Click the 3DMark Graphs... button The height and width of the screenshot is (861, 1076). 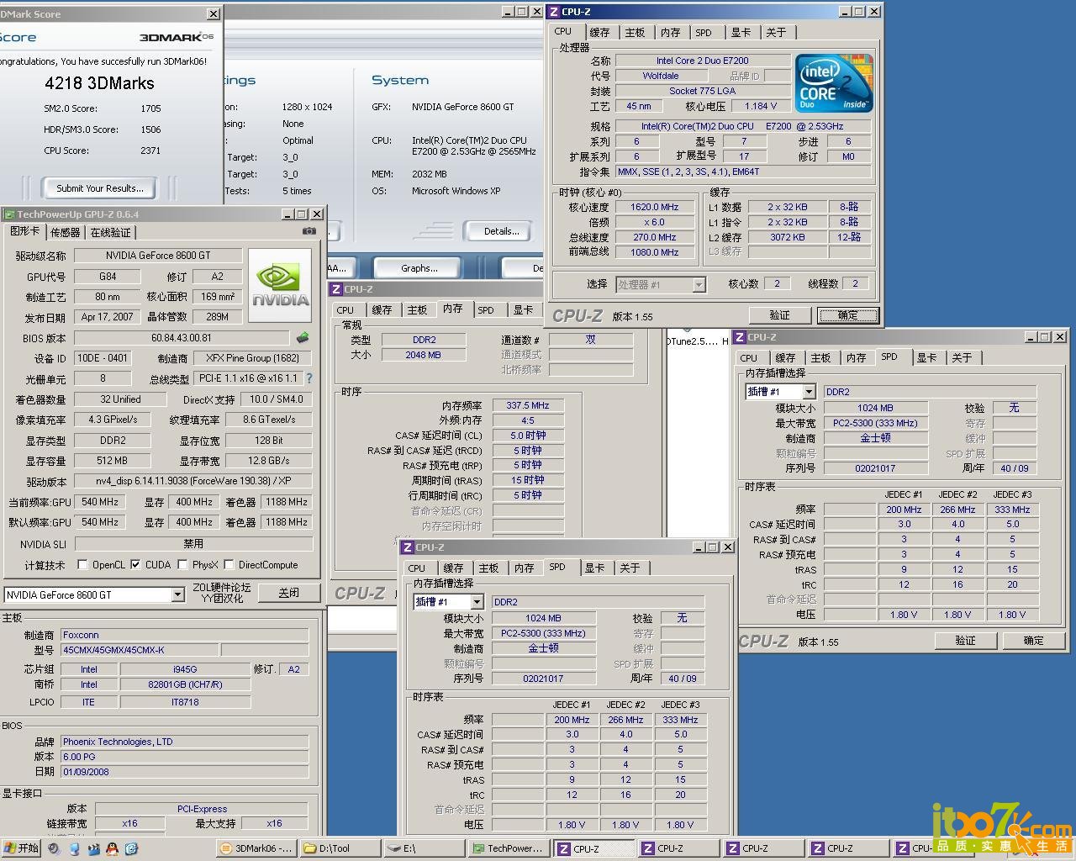click(x=419, y=268)
